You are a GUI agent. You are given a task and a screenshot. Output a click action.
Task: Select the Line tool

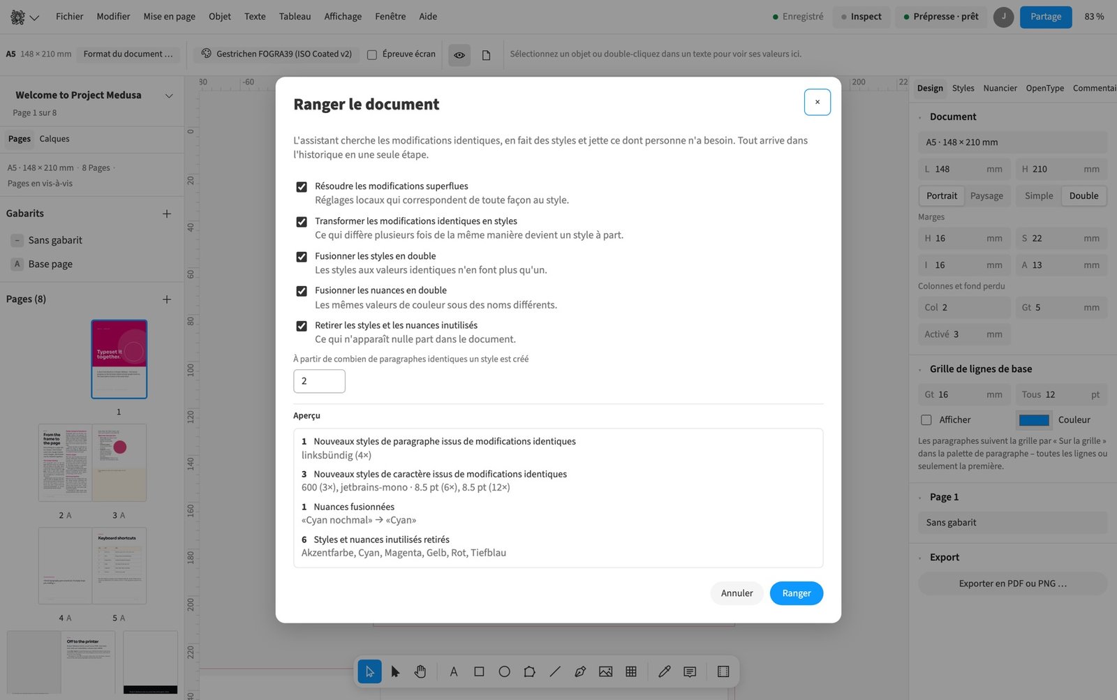555,671
